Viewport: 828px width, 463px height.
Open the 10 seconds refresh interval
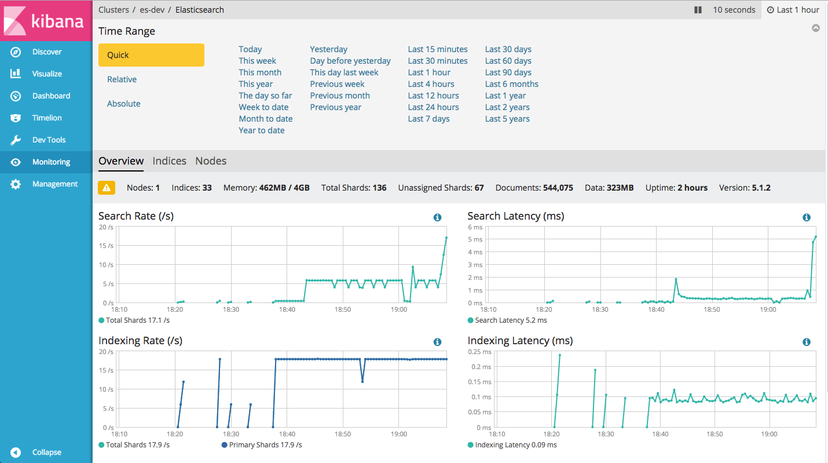click(x=734, y=10)
